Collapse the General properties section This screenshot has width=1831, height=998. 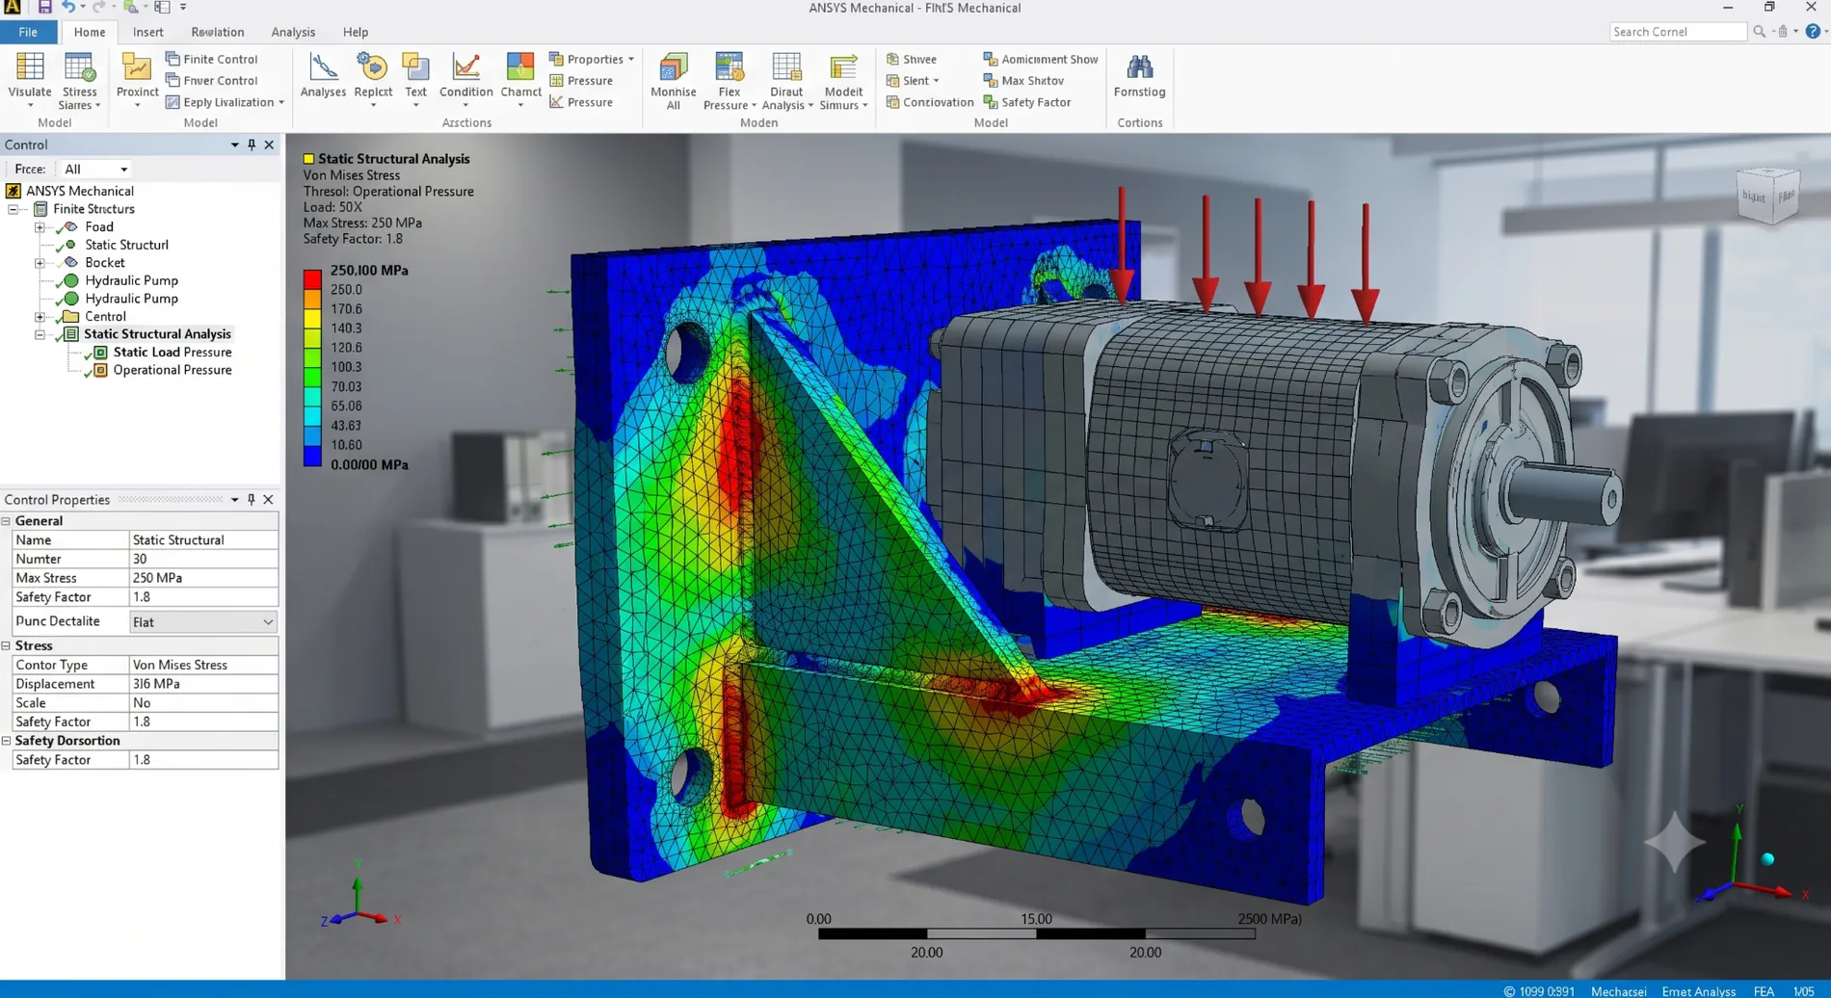coord(6,521)
